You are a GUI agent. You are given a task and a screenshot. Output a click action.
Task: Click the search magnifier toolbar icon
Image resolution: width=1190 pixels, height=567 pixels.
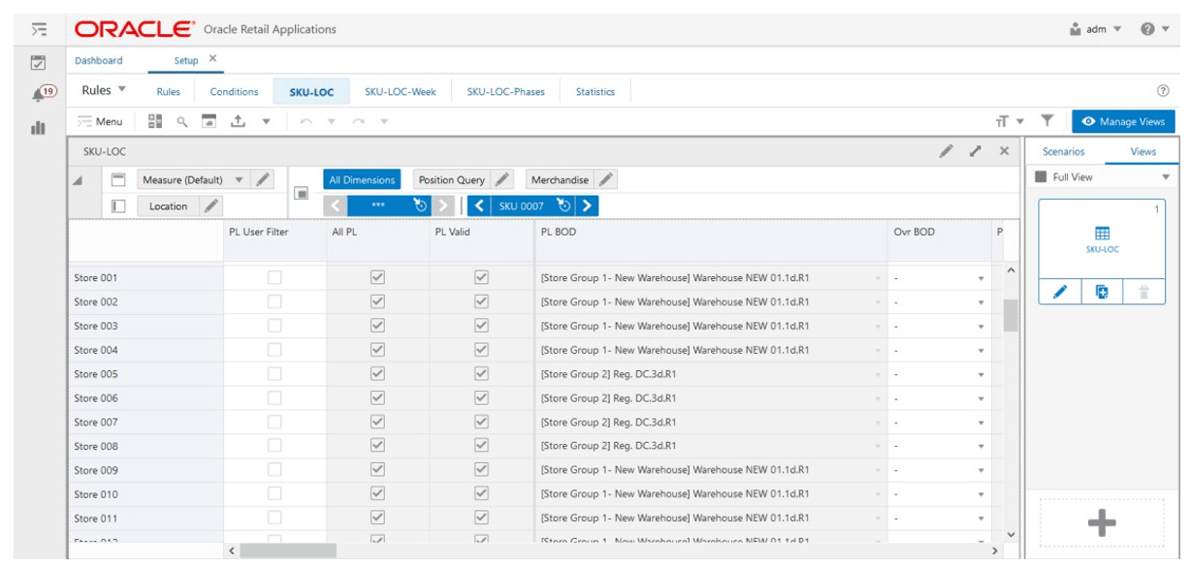pos(181,121)
